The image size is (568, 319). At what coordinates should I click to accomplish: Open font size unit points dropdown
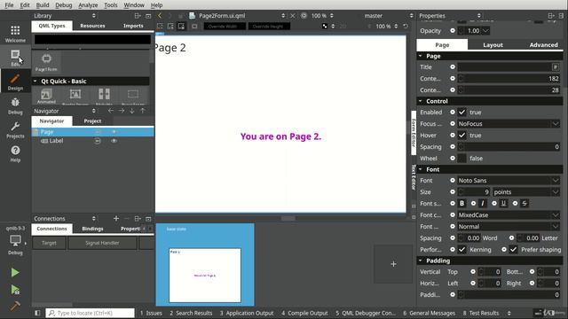pos(526,192)
